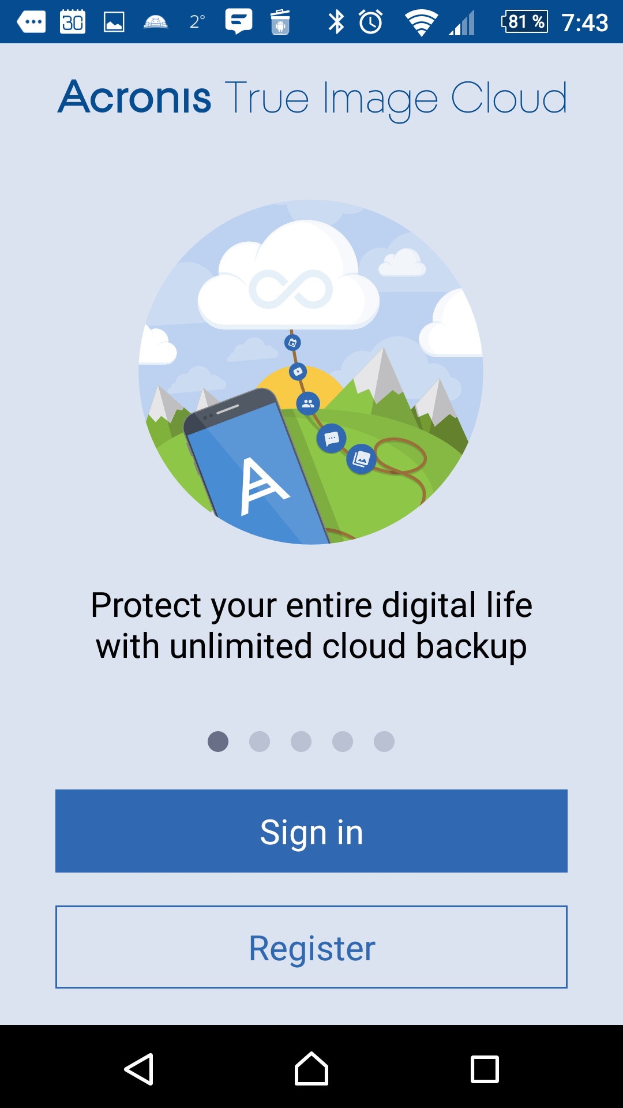Screen dimensions: 623x1108
Task: Tap the Acronis True Image Cloud title
Action: coord(312,99)
